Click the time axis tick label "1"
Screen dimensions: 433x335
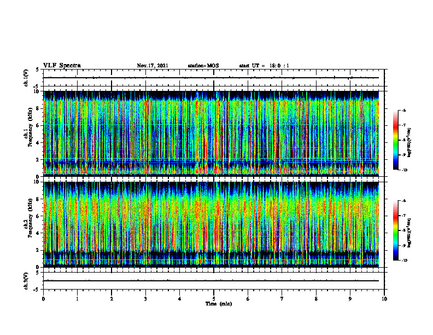[x=77, y=299]
